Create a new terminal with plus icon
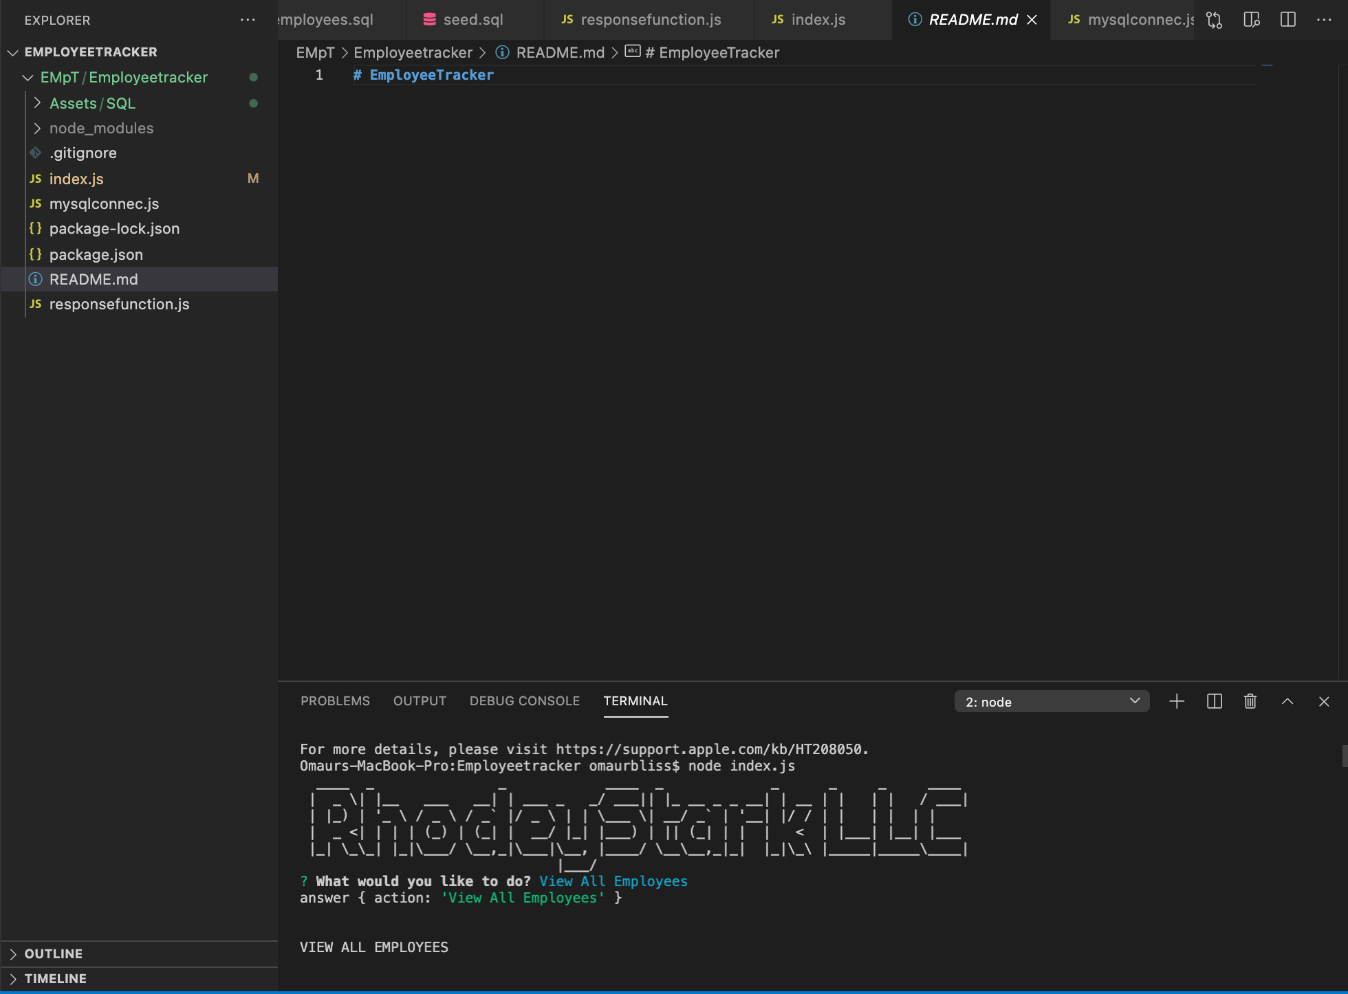The image size is (1348, 994). tap(1177, 701)
